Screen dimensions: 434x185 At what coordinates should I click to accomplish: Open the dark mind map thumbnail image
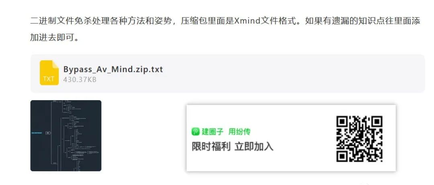66,136
